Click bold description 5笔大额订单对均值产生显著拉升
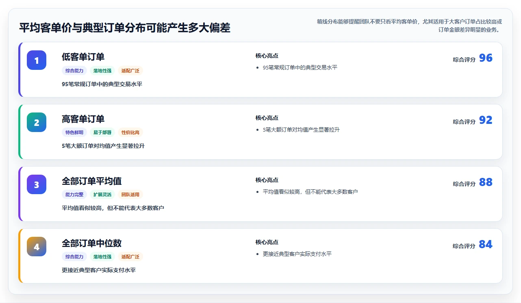The height and width of the screenshot is (303, 521). point(103,146)
